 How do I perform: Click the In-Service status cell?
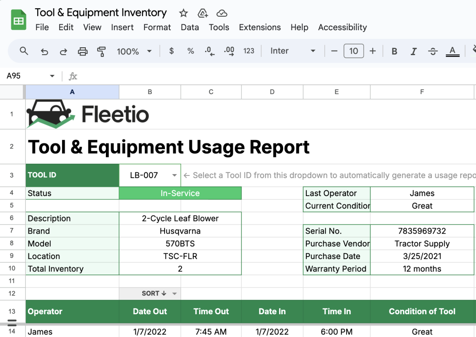pos(180,193)
